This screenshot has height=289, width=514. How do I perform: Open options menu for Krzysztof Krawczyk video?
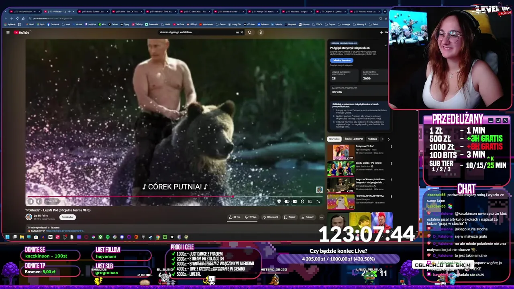[x=391, y=179]
